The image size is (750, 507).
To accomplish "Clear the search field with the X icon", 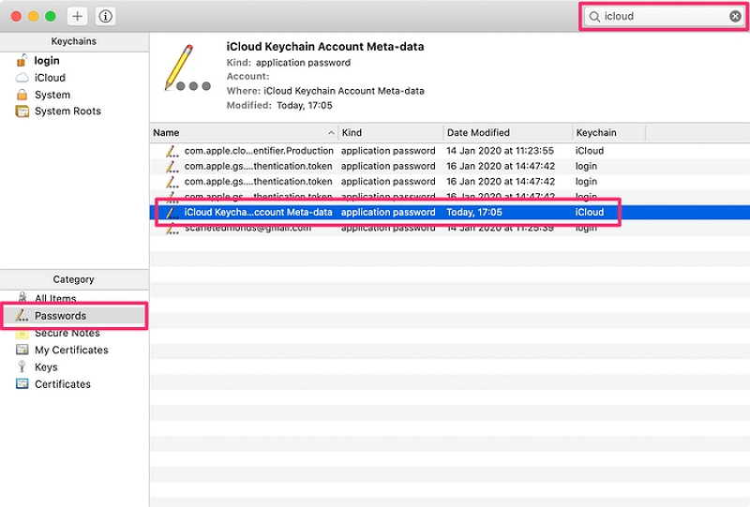I will [x=735, y=16].
